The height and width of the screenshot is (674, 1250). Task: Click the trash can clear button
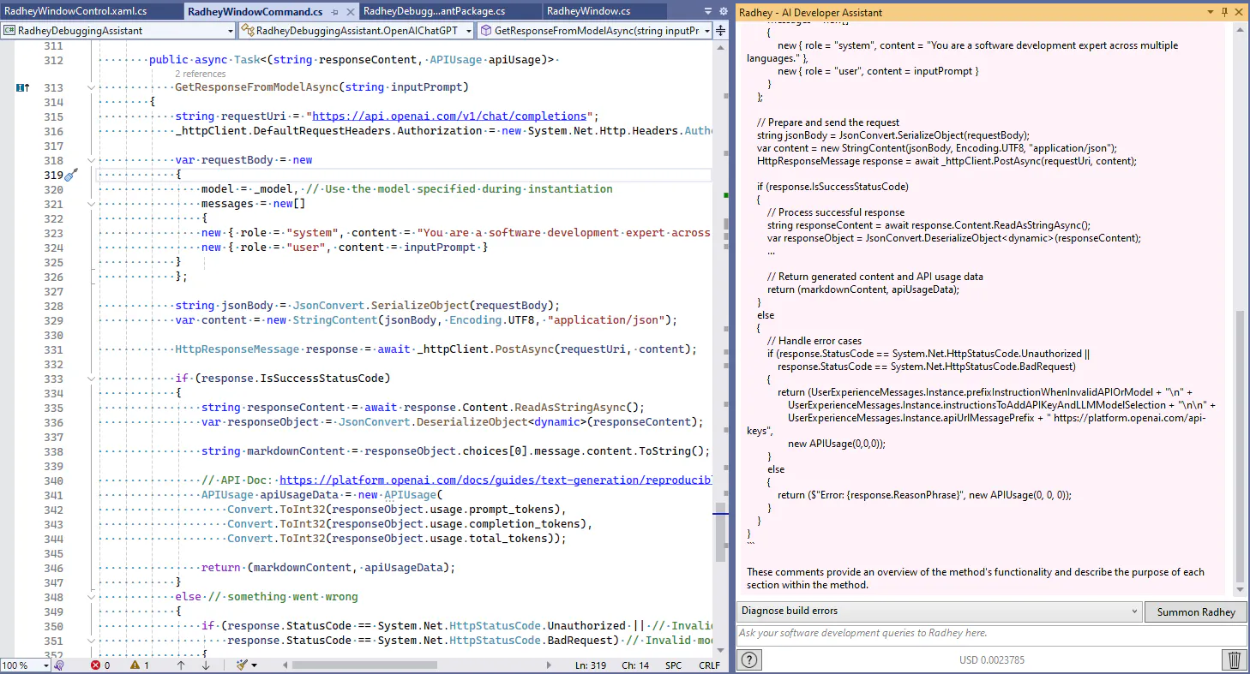point(1235,659)
